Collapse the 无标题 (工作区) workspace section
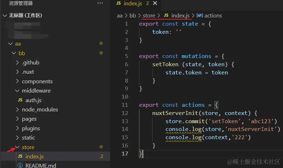 pyautogui.click(x=5, y=16)
